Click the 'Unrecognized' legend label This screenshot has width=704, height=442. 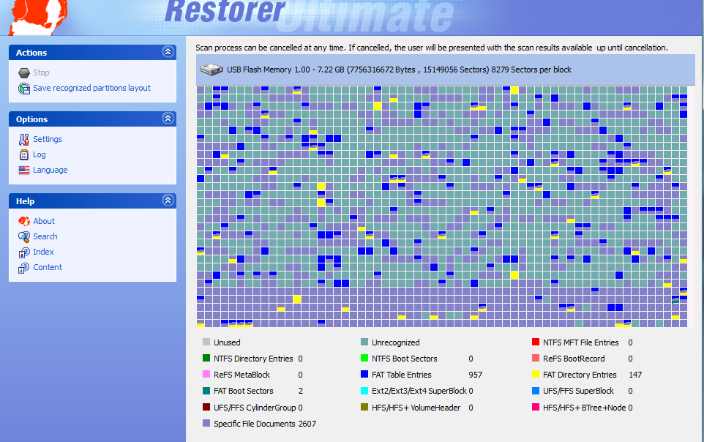(396, 342)
